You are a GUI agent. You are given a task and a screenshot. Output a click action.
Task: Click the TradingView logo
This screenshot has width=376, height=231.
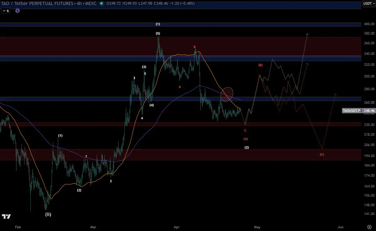click(x=6, y=217)
